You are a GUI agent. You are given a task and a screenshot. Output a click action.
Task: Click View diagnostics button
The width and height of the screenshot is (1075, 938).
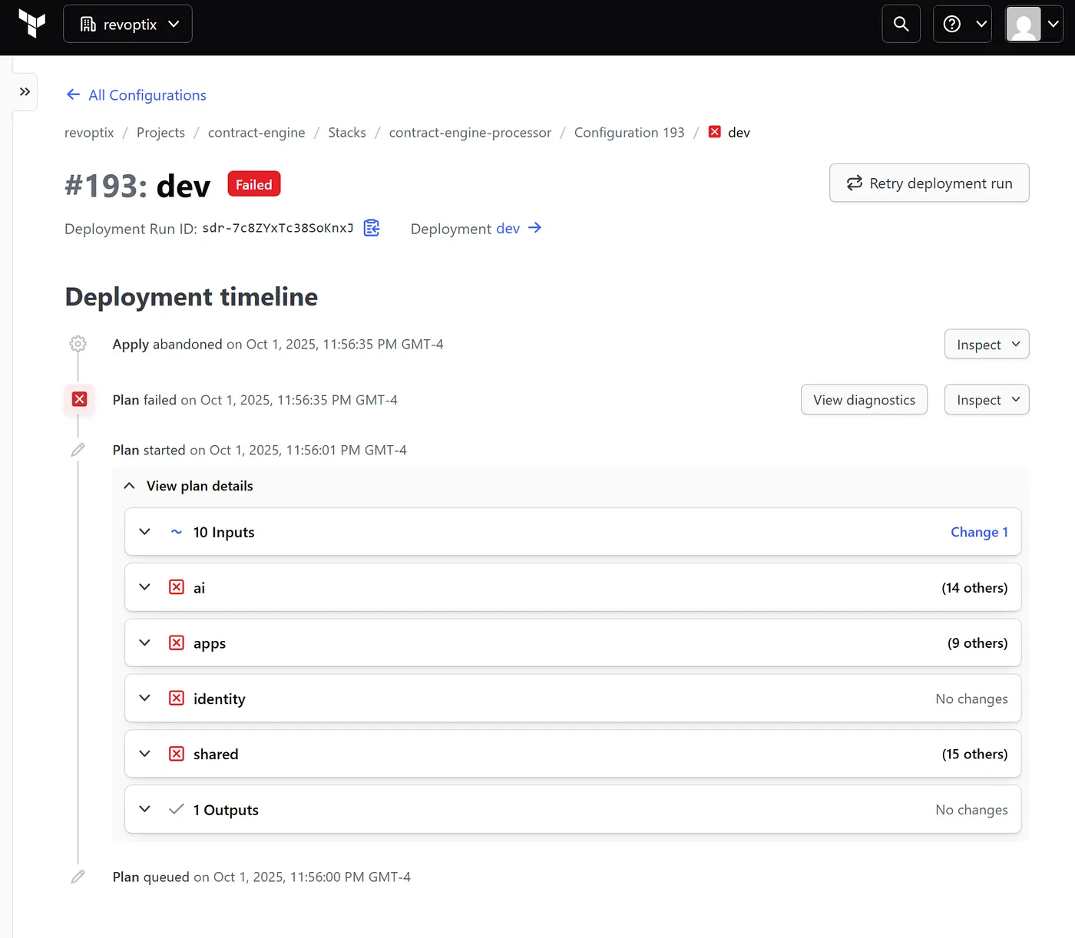[x=864, y=400]
